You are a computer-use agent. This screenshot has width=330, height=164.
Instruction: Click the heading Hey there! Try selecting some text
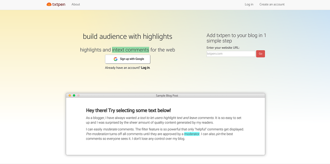coord(128,110)
